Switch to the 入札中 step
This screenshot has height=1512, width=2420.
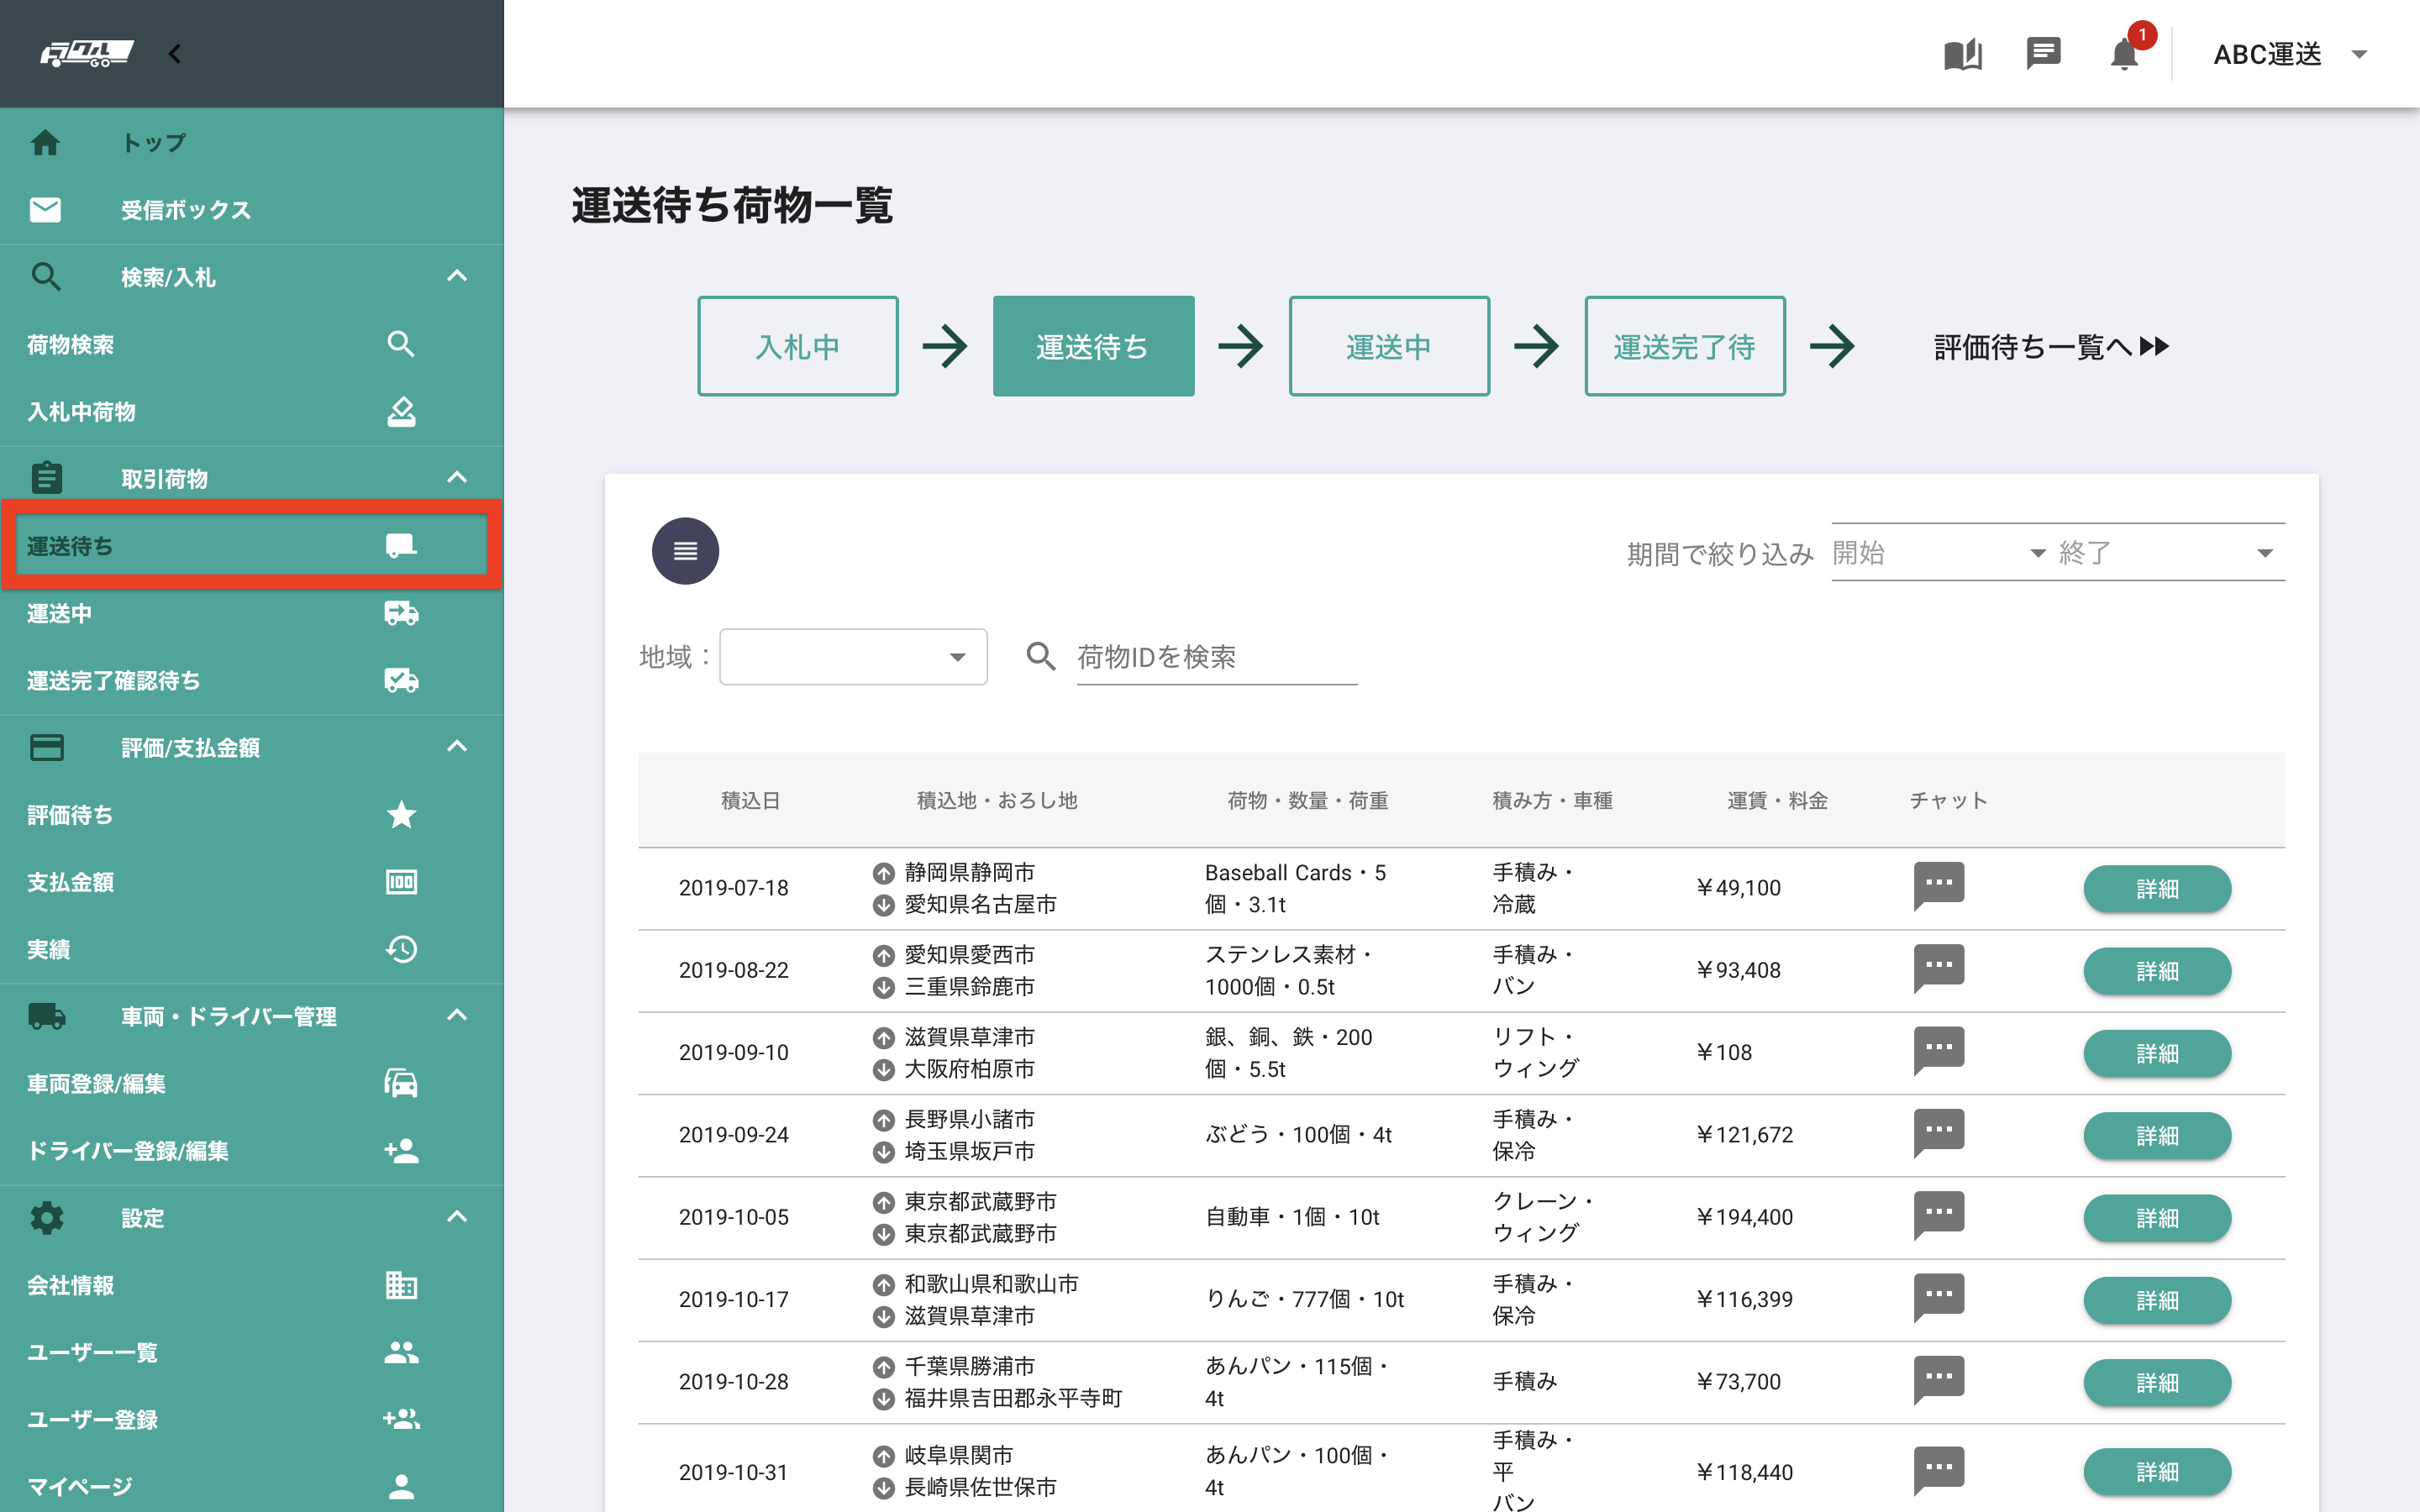[797, 346]
